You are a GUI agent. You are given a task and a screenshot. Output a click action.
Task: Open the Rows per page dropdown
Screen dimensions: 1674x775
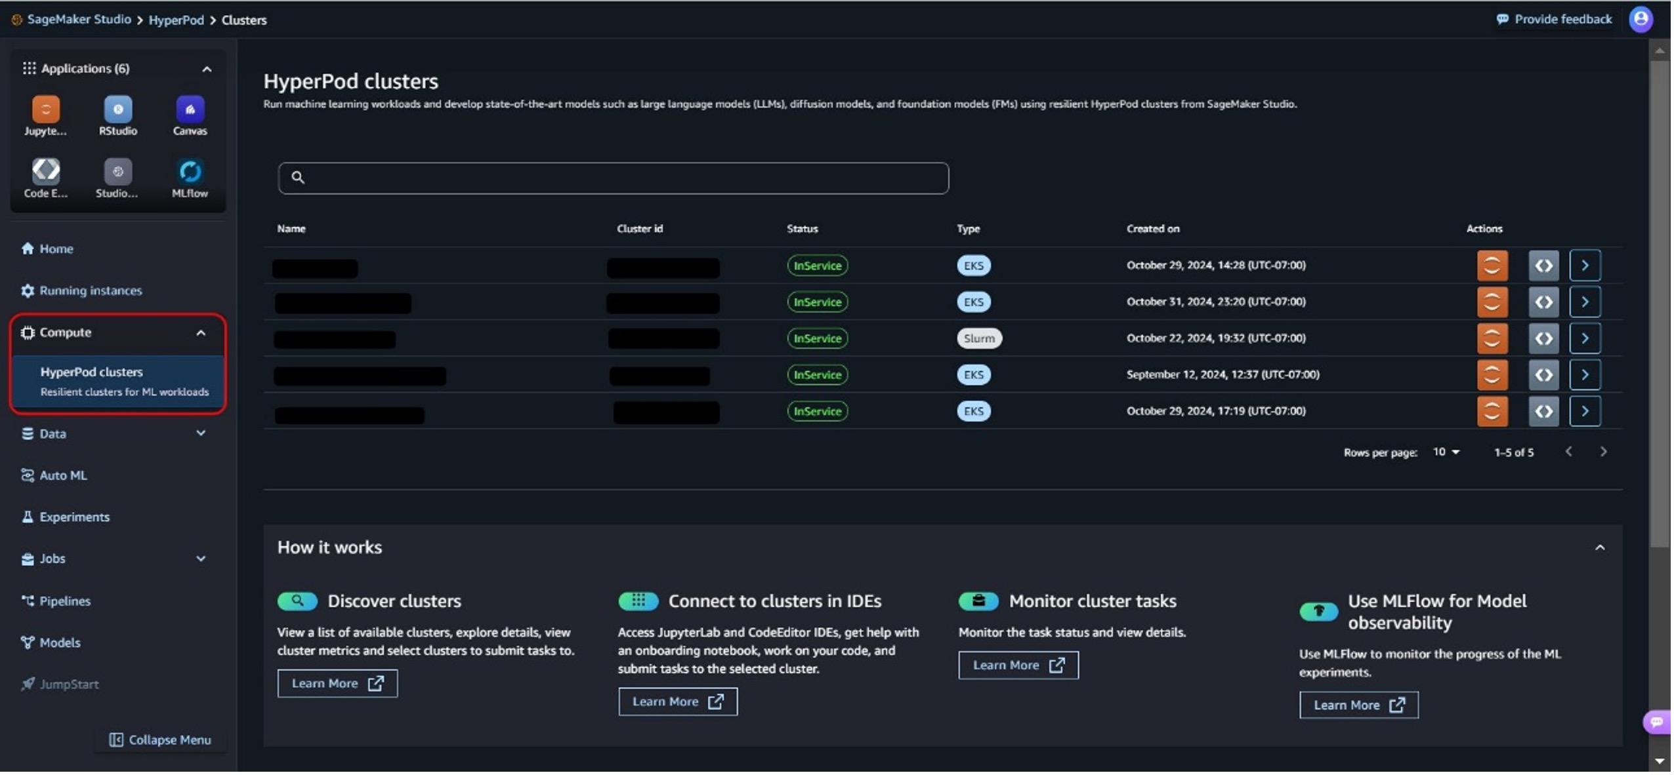[1448, 453]
